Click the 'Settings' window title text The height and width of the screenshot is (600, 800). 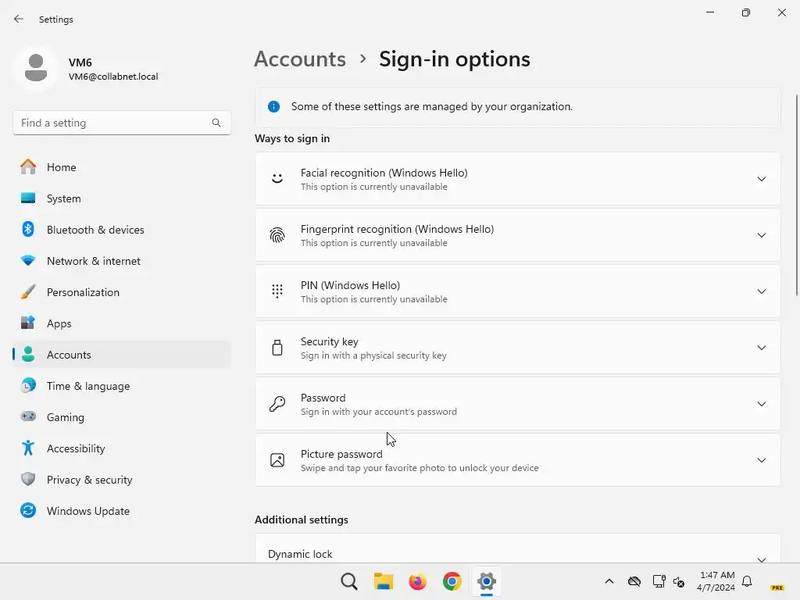pyautogui.click(x=56, y=20)
